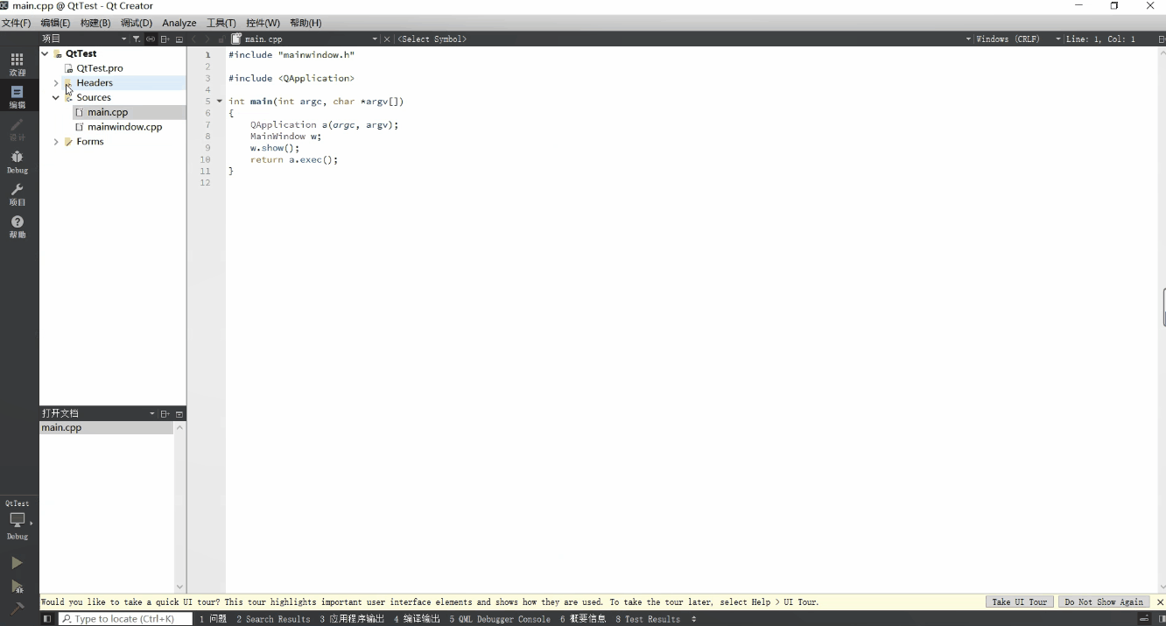Switch to Edit (编辑) mode
This screenshot has height=626, width=1166.
[x=18, y=96]
